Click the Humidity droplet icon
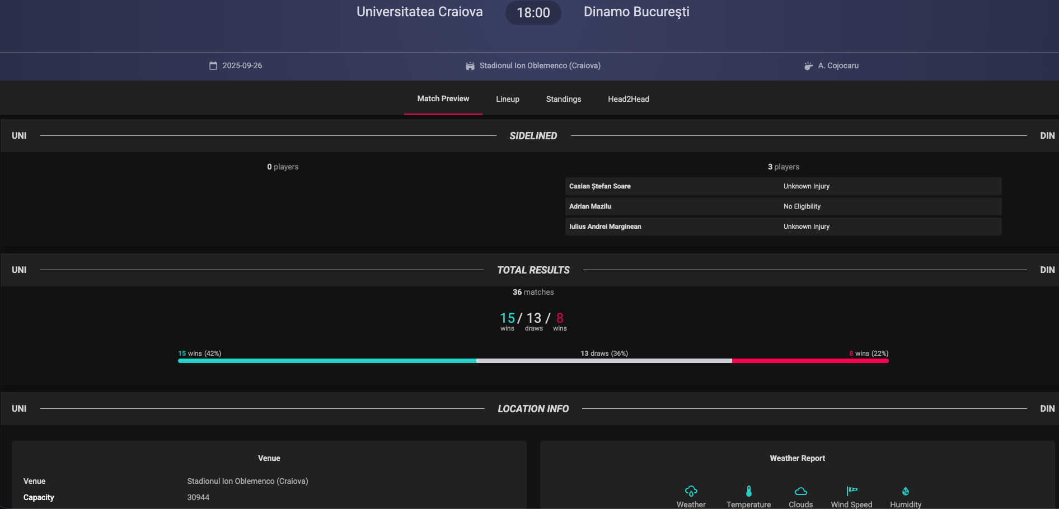Viewport: 1059px width, 509px height. 906,491
